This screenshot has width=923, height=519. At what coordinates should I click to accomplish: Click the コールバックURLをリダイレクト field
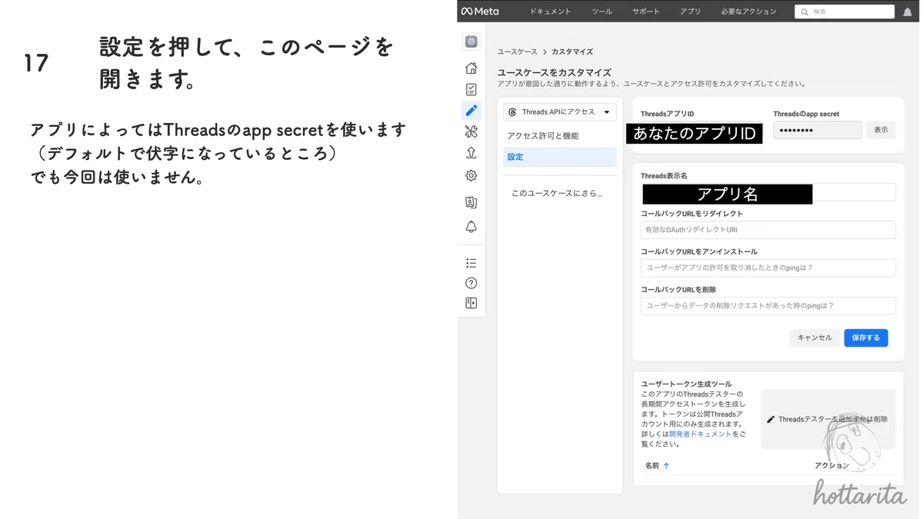click(768, 230)
